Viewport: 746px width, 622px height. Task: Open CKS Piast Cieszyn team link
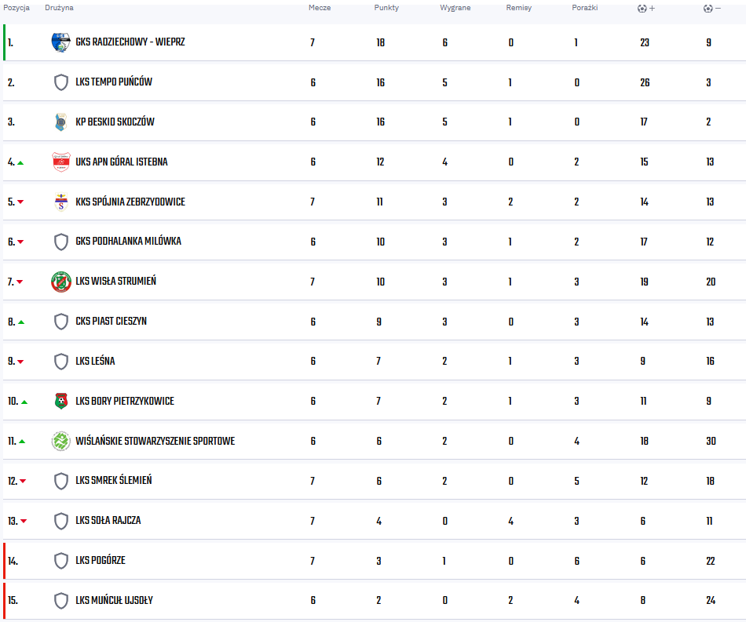pyautogui.click(x=112, y=322)
